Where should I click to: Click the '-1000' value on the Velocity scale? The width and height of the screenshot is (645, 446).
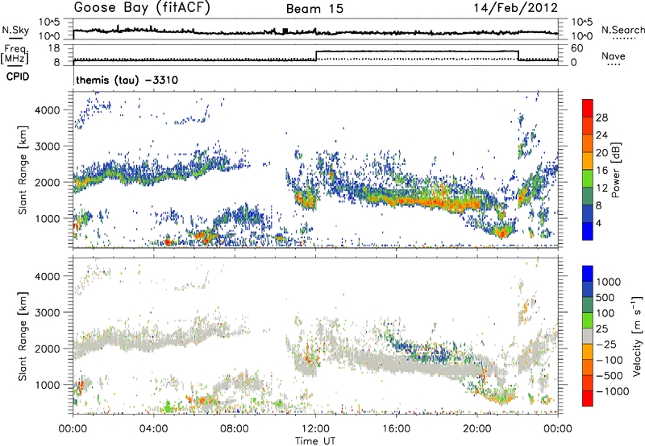613,391
